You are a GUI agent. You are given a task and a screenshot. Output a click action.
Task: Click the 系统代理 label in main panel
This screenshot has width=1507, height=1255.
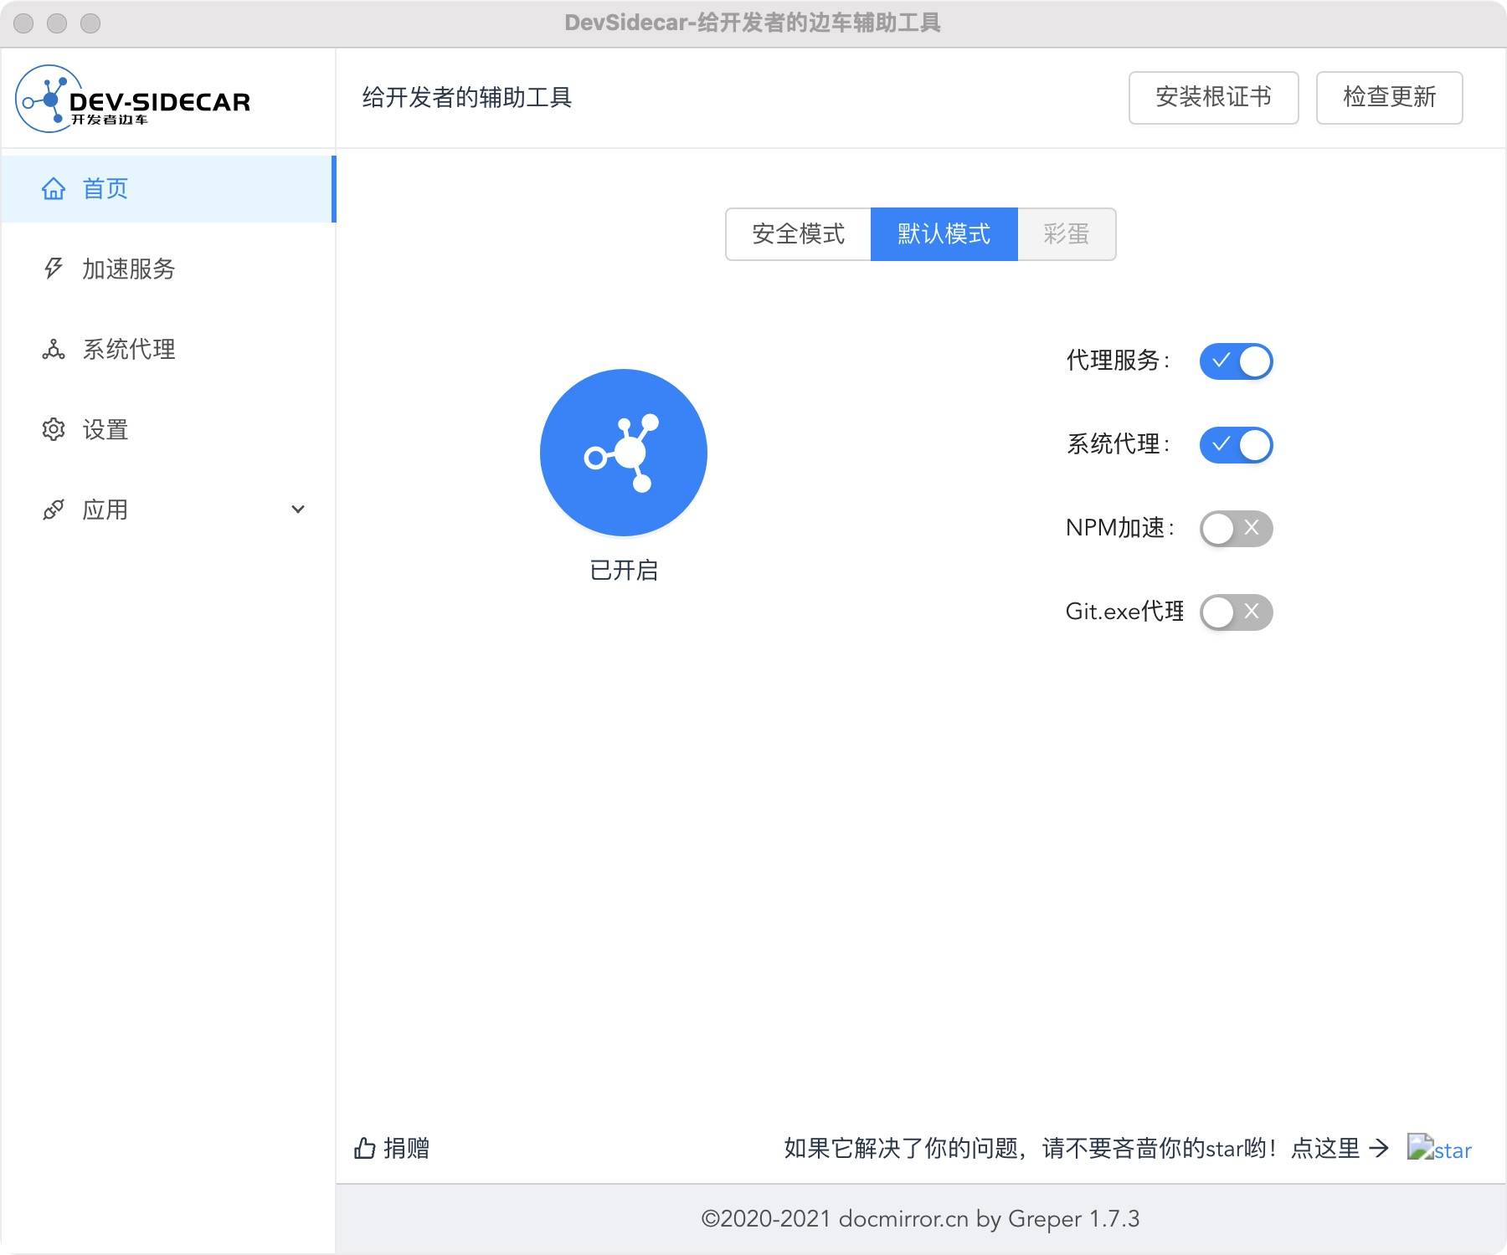point(1118,444)
